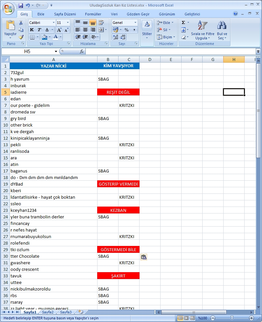
Task: Open the Office Button menu
Action: click(8, 9)
